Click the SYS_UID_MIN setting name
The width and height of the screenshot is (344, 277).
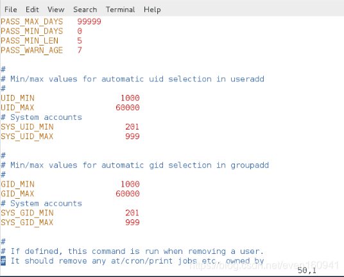(x=27, y=127)
